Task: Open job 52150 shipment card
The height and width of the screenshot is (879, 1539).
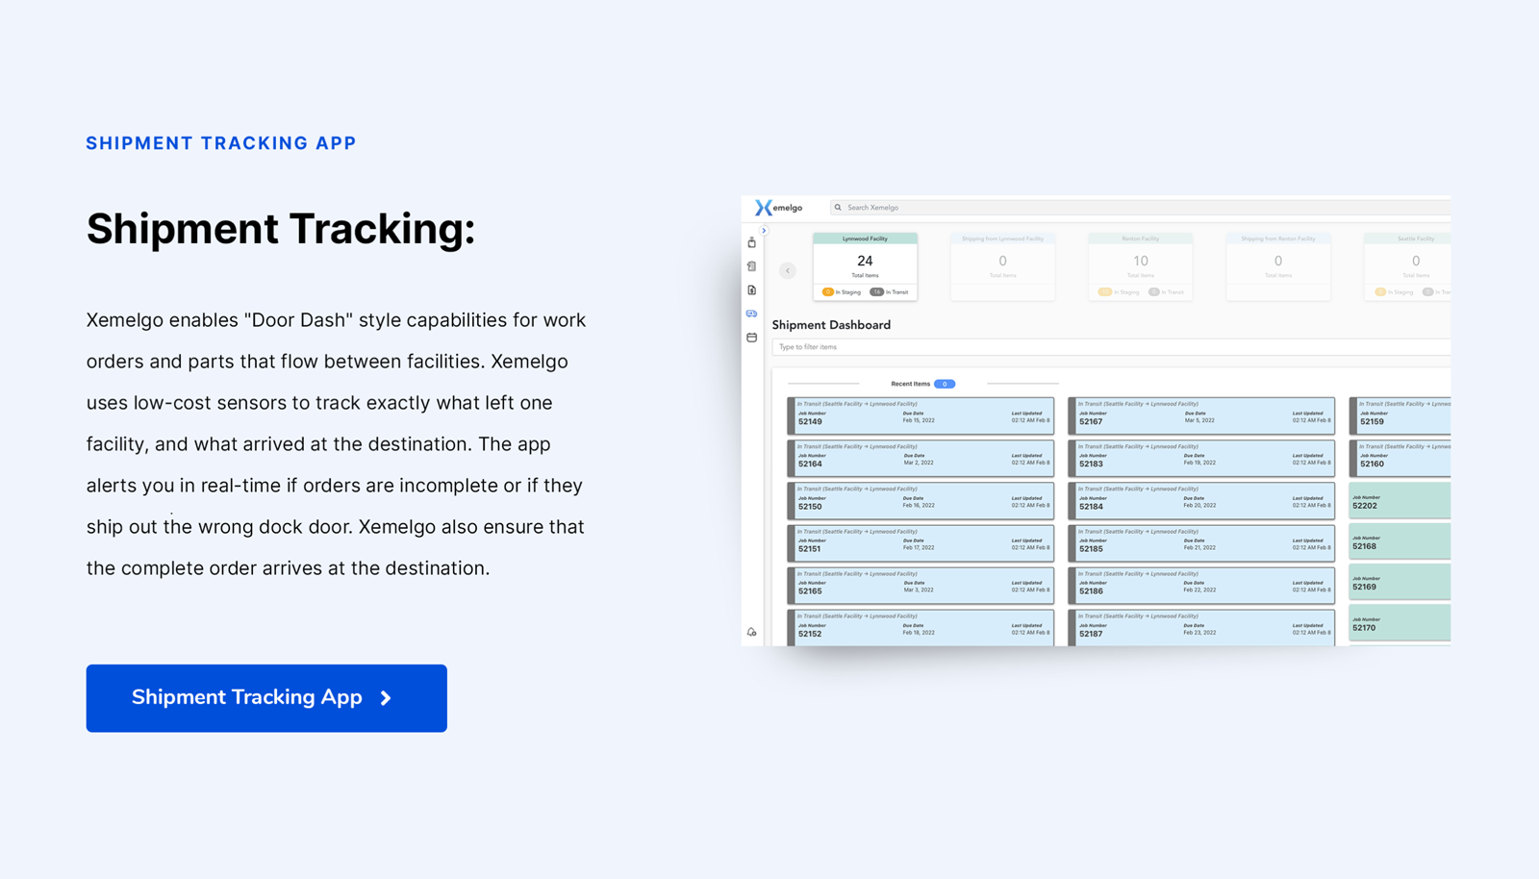Action: (x=921, y=501)
